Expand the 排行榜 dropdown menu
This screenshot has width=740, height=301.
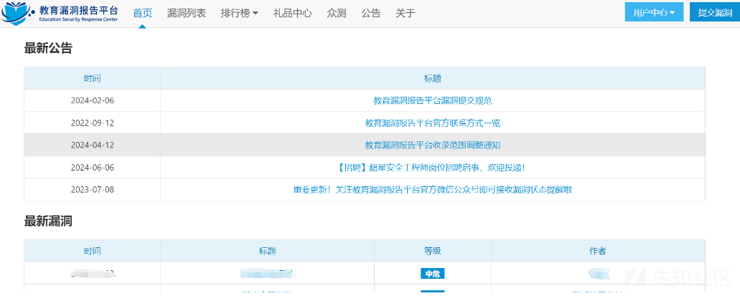click(x=239, y=13)
